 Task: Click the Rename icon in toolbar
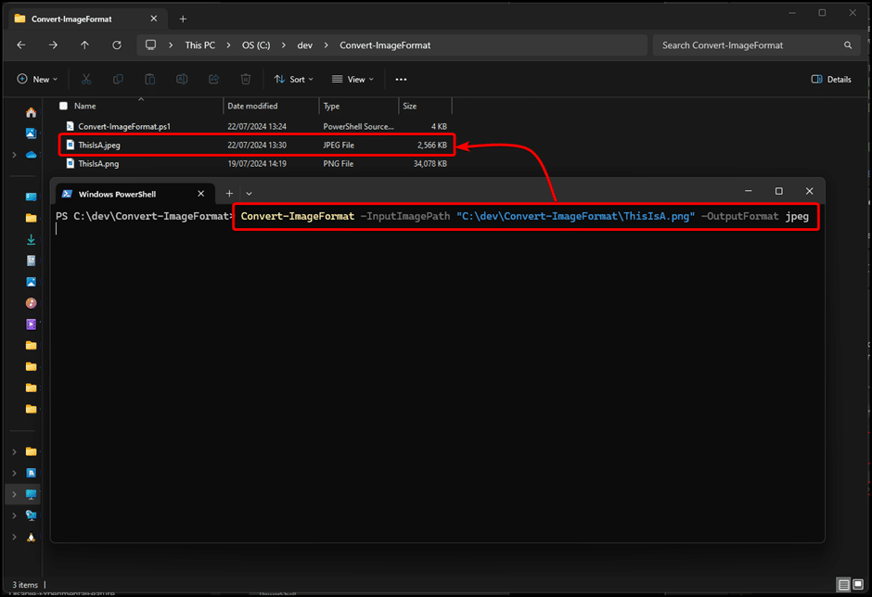pyautogui.click(x=182, y=80)
